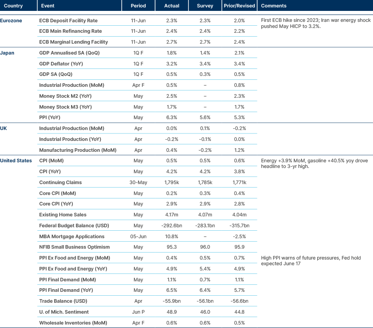Click the 6.3% Japan PPI actual value
This screenshot has height=328, width=373.
pyautogui.click(x=171, y=117)
